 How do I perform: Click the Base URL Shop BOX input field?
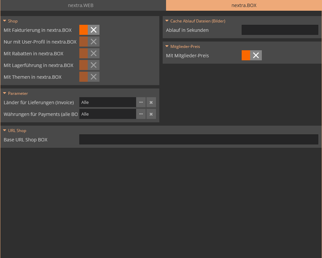(x=198, y=139)
